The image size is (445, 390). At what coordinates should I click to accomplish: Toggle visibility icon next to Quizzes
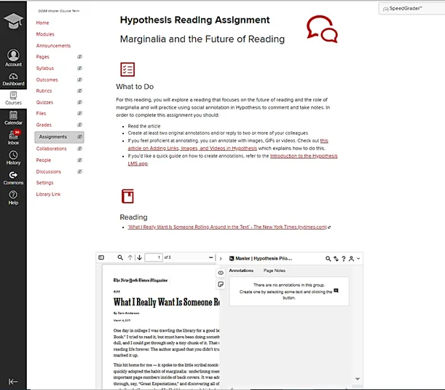79,102
